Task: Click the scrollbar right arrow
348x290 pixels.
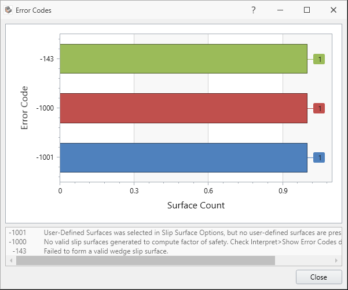Action: coord(337,260)
